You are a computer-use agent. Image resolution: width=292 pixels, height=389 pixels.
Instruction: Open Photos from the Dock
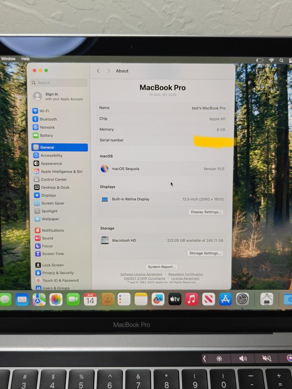tap(56, 299)
